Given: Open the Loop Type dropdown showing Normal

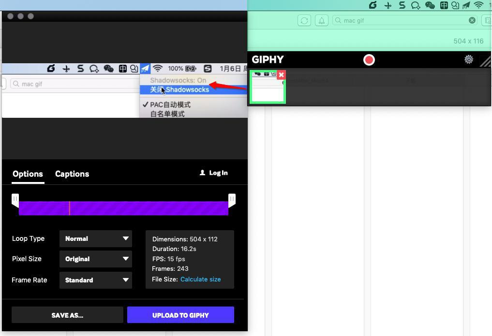Looking at the screenshot, I should tap(96, 238).
